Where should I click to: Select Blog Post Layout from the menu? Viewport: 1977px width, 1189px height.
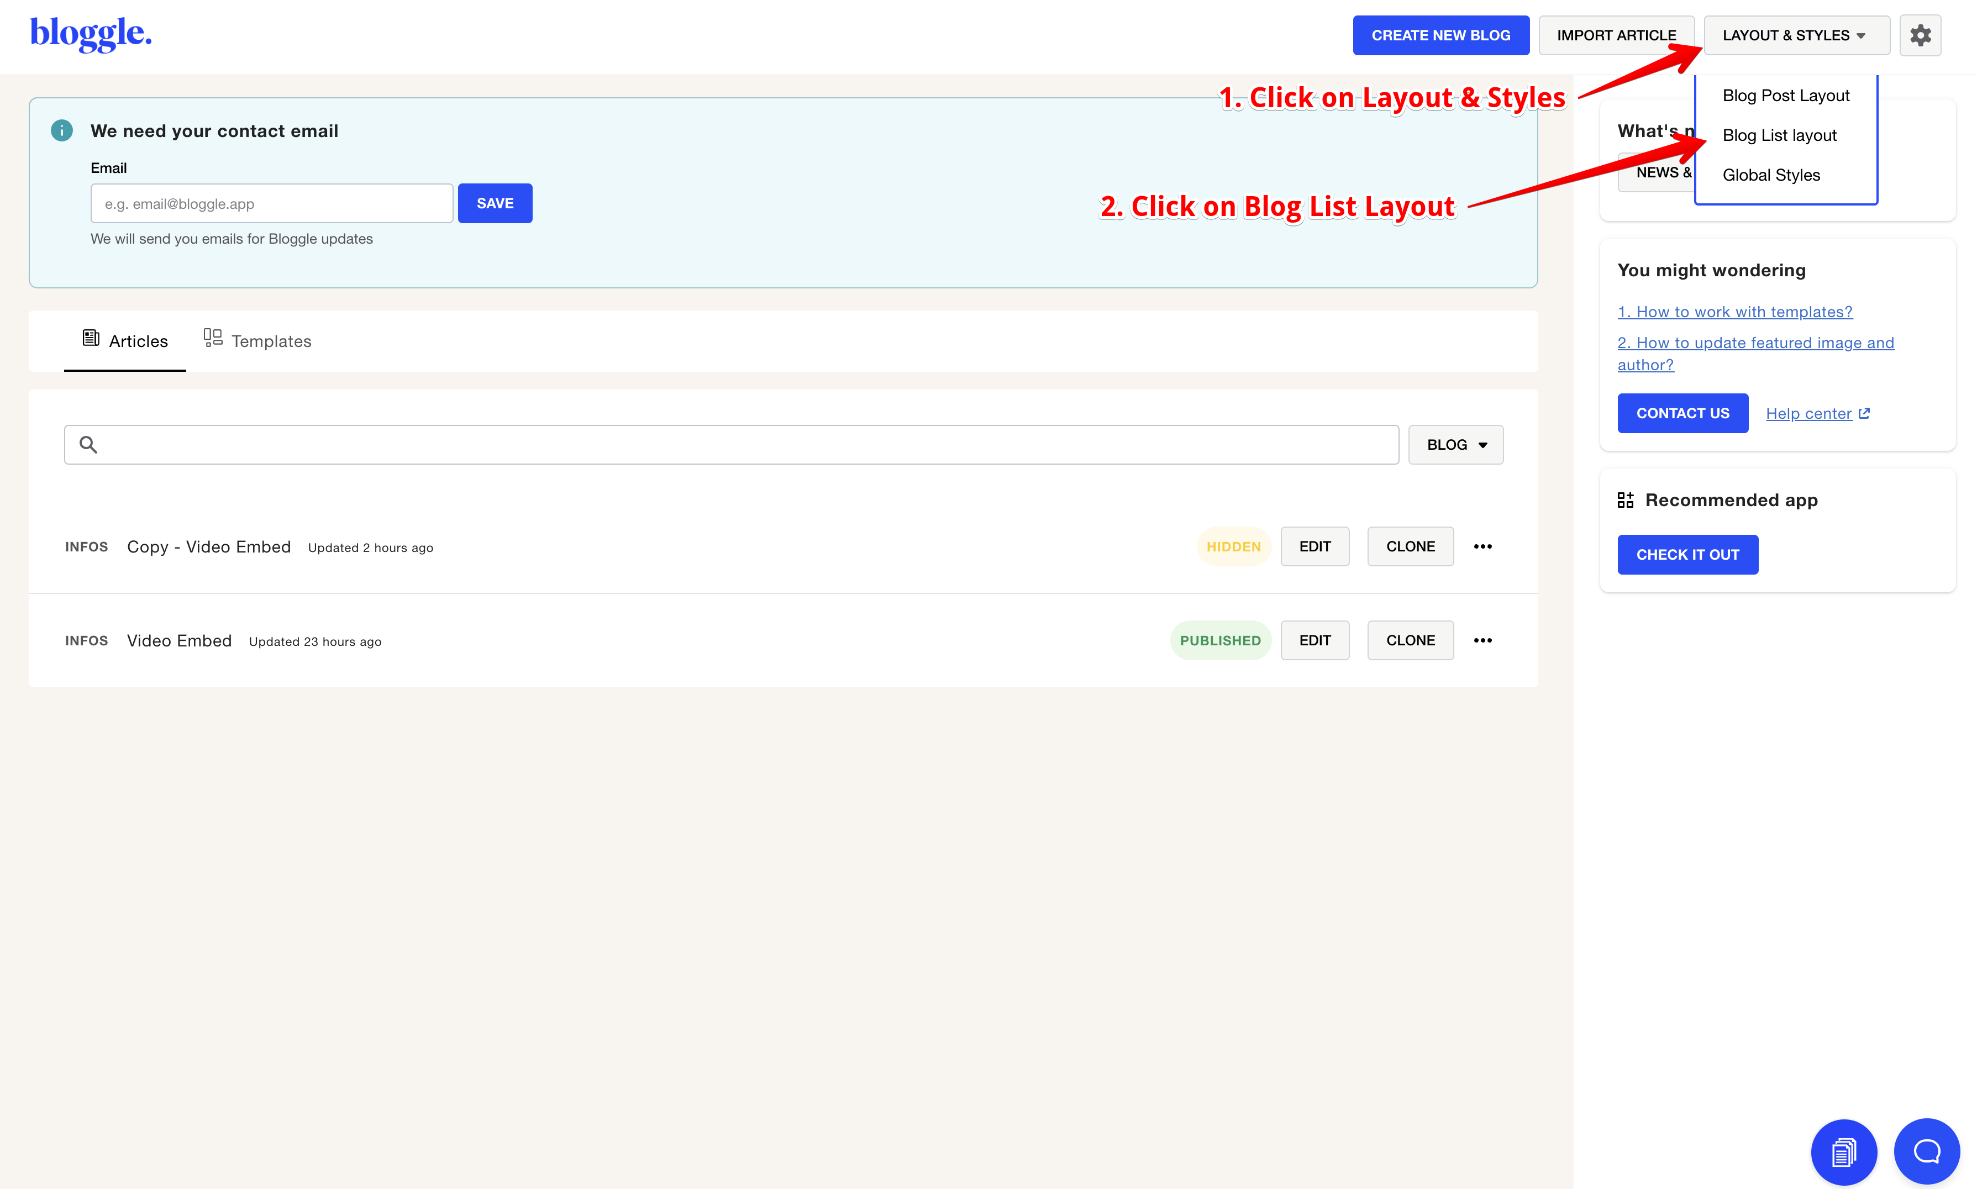(x=1786, y=94)
